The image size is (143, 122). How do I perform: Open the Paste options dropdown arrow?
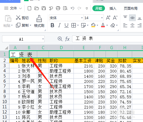point(12,25)
